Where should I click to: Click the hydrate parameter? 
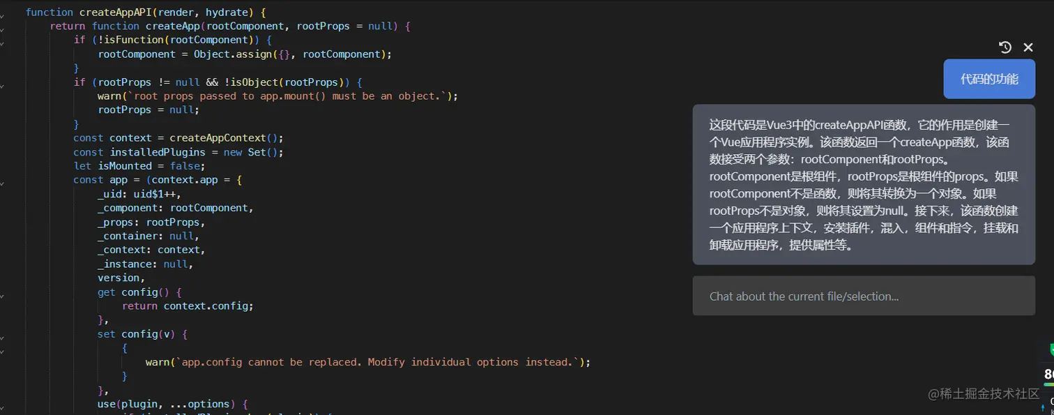tap(227, 12)
